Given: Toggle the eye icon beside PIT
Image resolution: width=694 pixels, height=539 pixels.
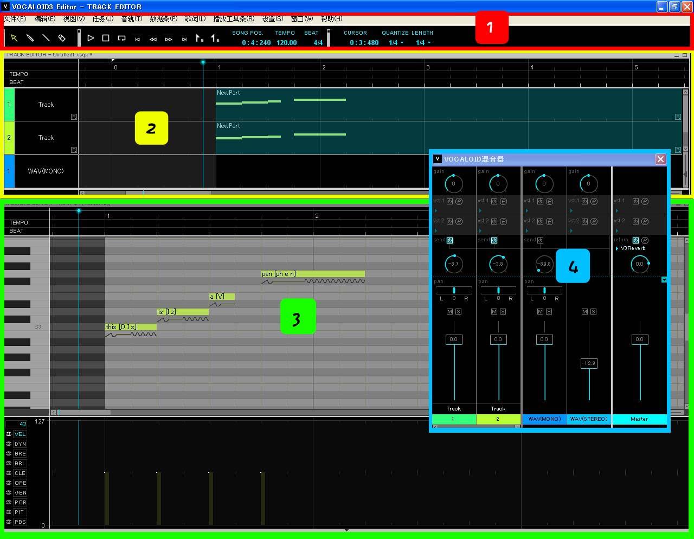Looking at the screenshot, I should 9,512.
